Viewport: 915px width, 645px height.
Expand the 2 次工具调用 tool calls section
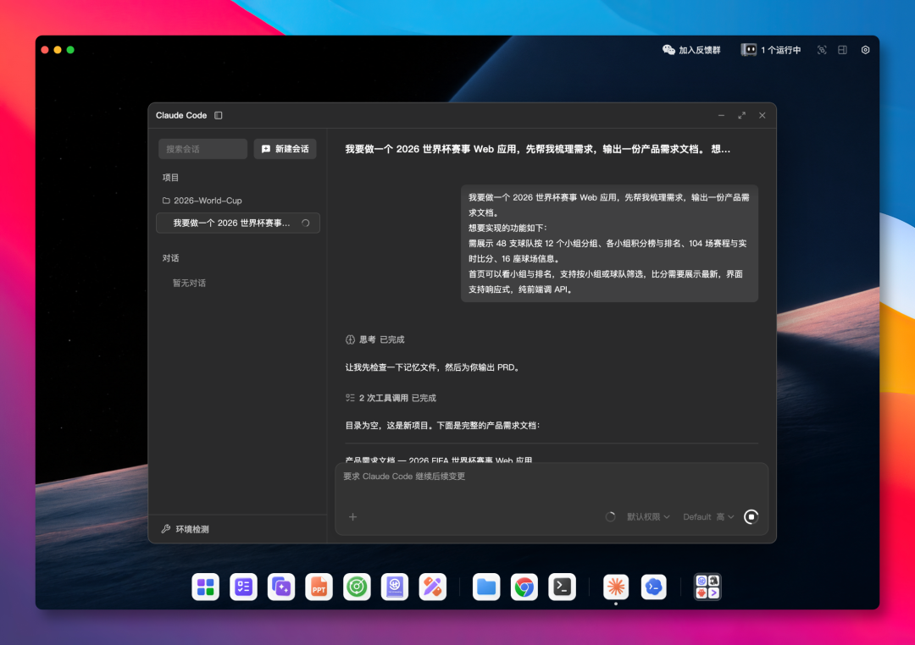tap(391, 398)
